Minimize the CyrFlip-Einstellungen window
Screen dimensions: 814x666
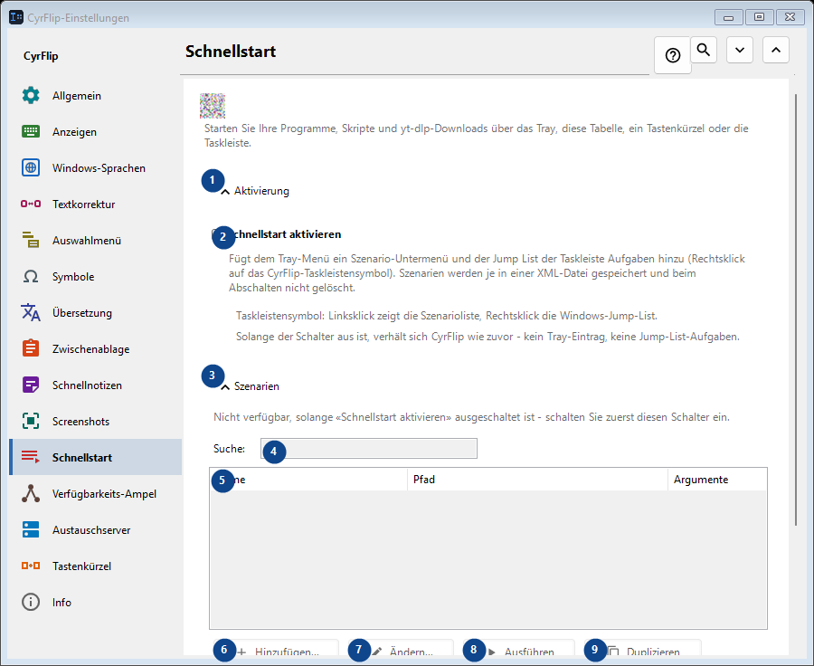point(728,17)
